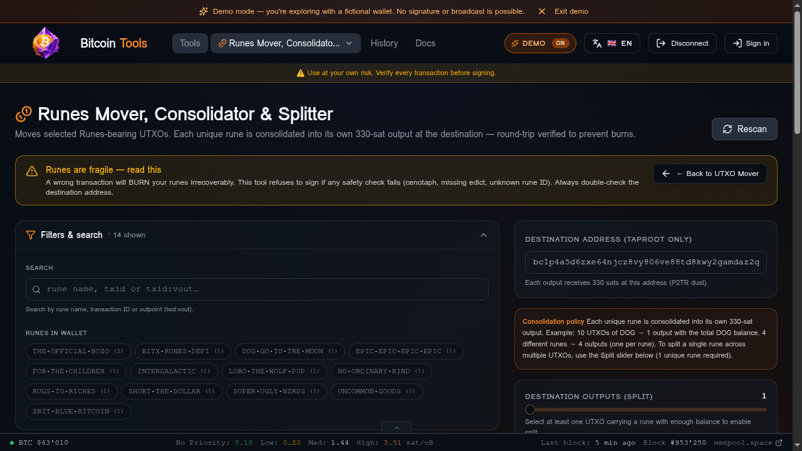Expand the bottom panel chevron tab
This screenshot has height=451, width=802.
tap(397, 428)
